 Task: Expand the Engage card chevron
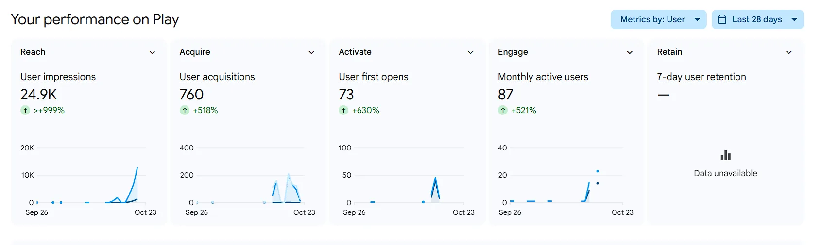click(x=630, y=52)
